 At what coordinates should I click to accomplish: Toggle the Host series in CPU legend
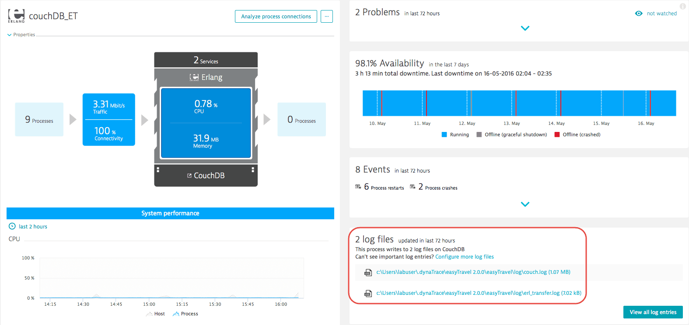[155, 314]
